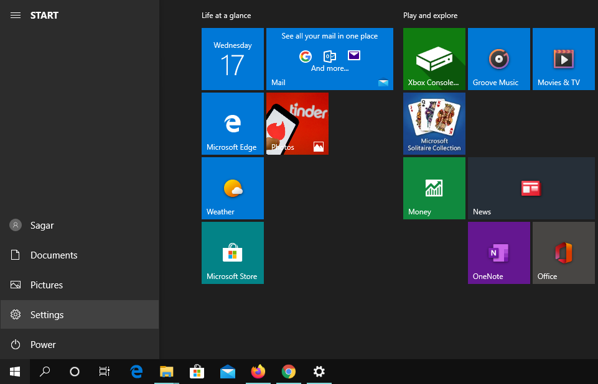Open the Wednesday 17 Calendar tile

tap(233, 59)
